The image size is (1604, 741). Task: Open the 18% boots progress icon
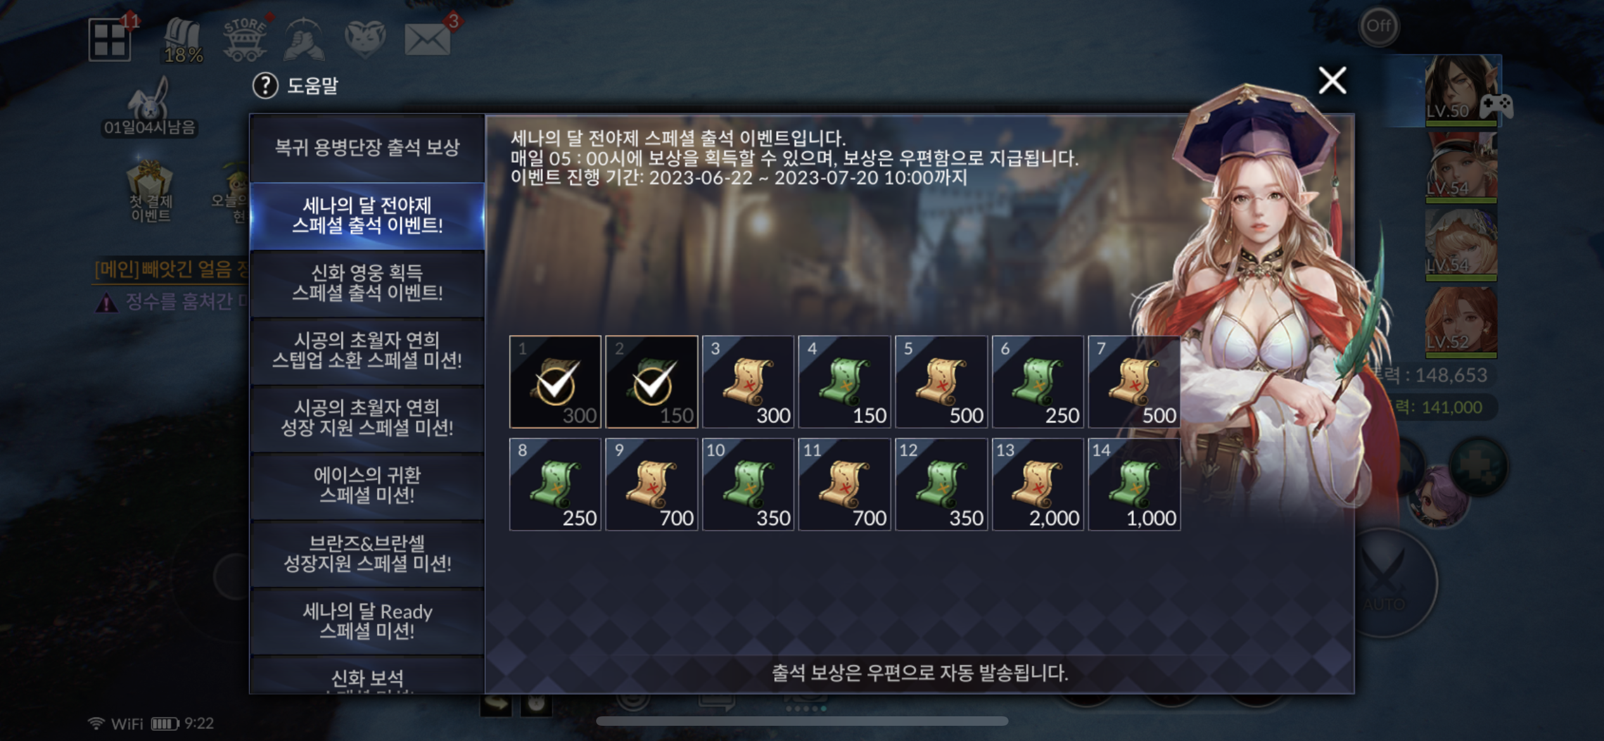point(182,39)
